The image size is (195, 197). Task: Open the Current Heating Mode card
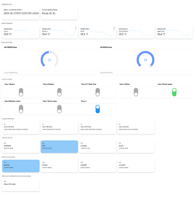coord(59,13)
